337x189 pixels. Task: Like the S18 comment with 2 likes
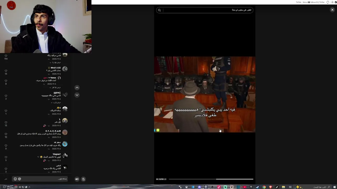(6, 96)
